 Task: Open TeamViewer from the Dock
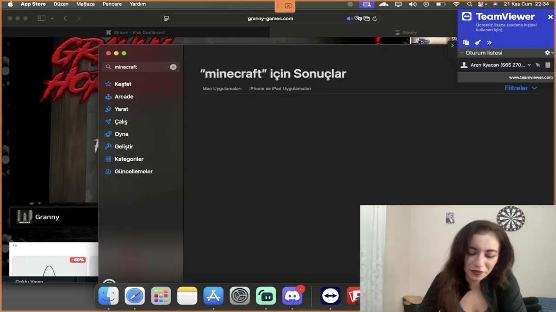(331, 296)
